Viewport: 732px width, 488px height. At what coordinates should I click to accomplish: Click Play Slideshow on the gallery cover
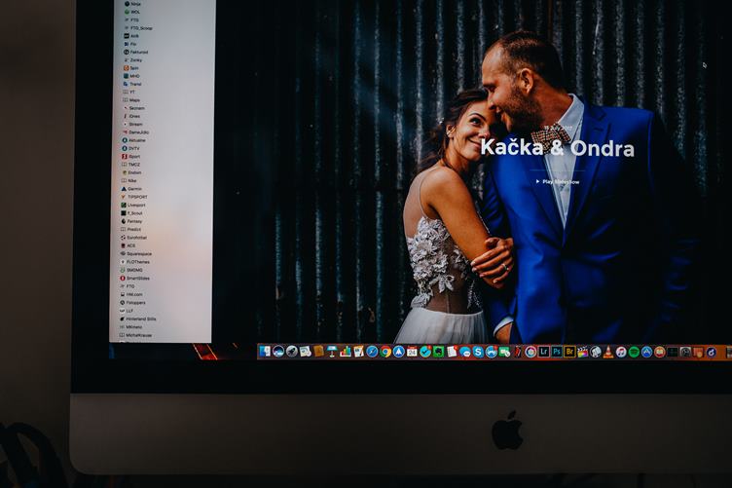click(x=560, y=181)
